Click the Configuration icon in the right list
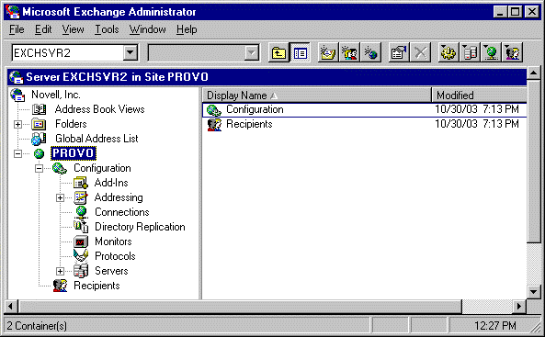This screenshot has height=337, width=545. pyautogui.click(x=214, y=110)
